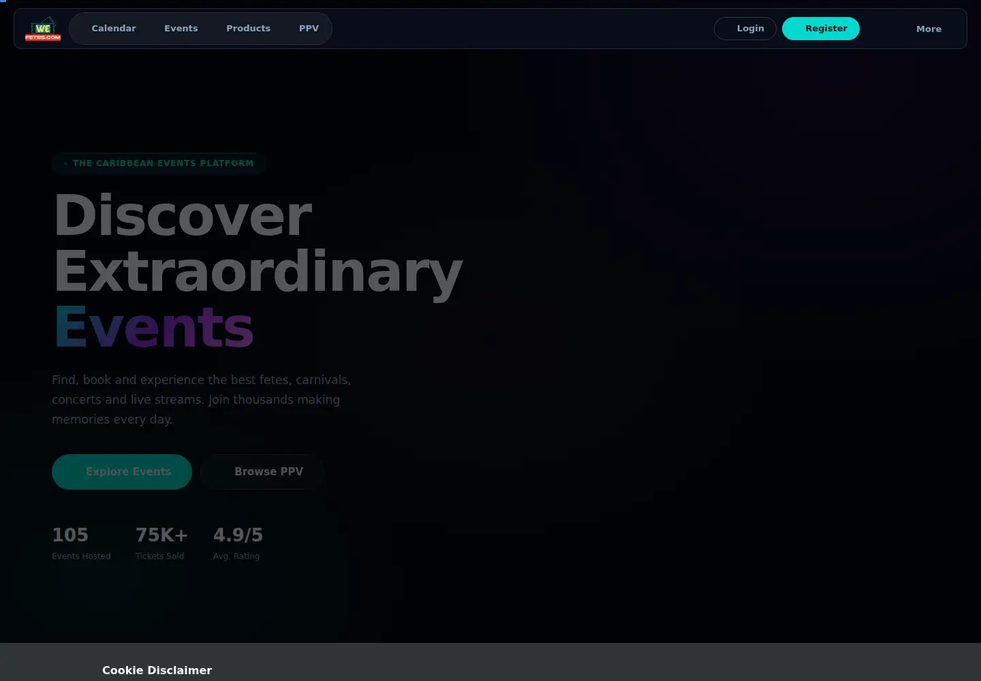The width and height of the screenshot is (981, 681).
Task: Click "The Caribbean Events Platform" badge text
Action: [163, 163]
